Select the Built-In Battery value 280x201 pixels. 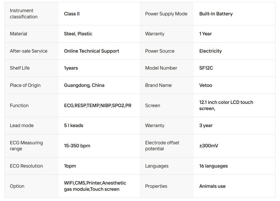coord(216,14)
